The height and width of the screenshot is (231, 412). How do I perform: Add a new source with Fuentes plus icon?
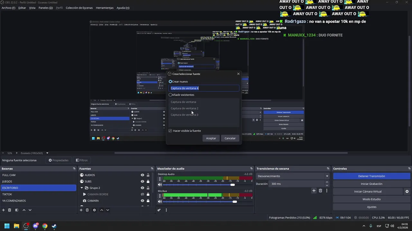[x=81, y=210]
